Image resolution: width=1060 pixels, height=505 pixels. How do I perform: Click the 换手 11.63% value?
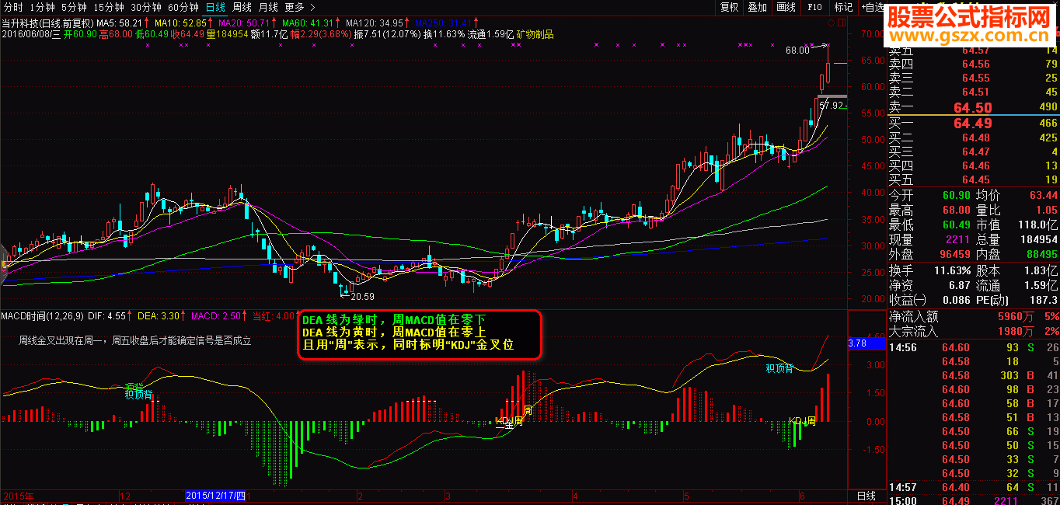pyautogui.click(x=951, y=270)
